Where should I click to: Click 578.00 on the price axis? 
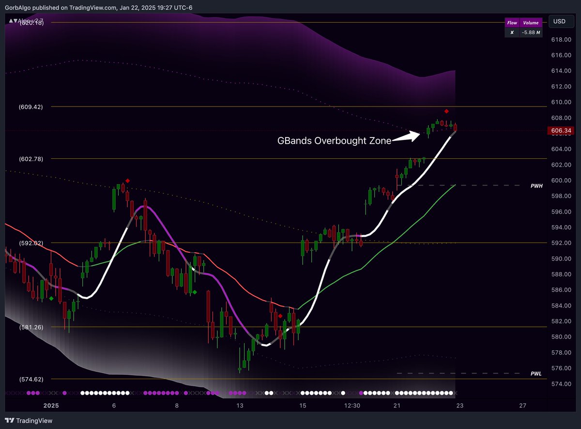click(x=562, y=352)
